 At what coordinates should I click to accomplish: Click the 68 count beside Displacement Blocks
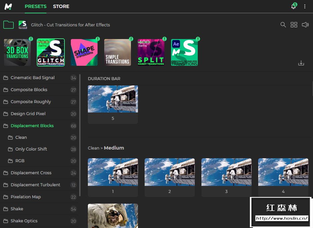tap(73, 126)
